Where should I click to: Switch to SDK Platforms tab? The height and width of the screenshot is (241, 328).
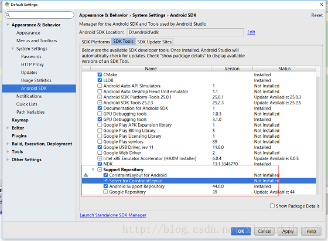pyautogui.click(x=95, y=42)
